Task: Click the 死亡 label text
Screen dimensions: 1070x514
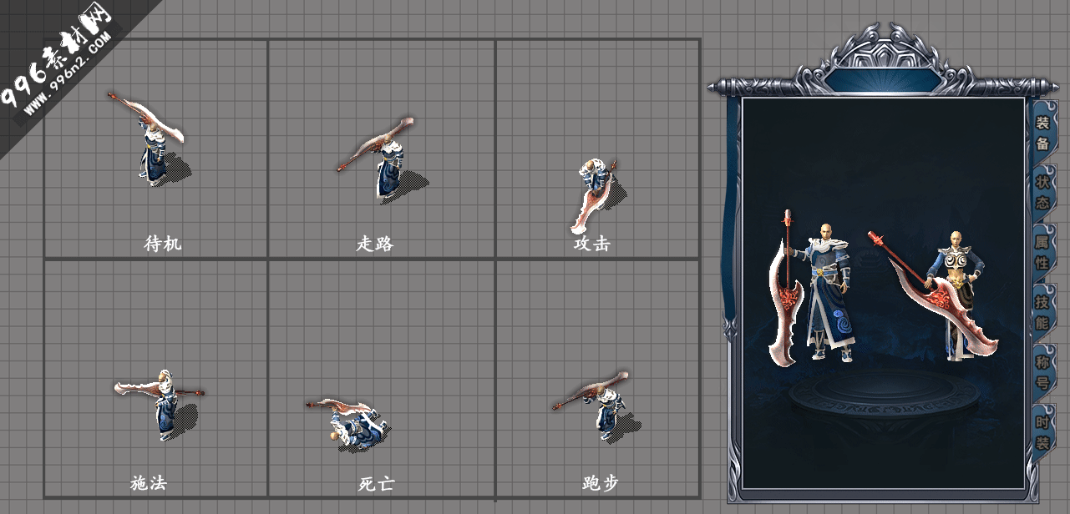Action: pos(376,484)
